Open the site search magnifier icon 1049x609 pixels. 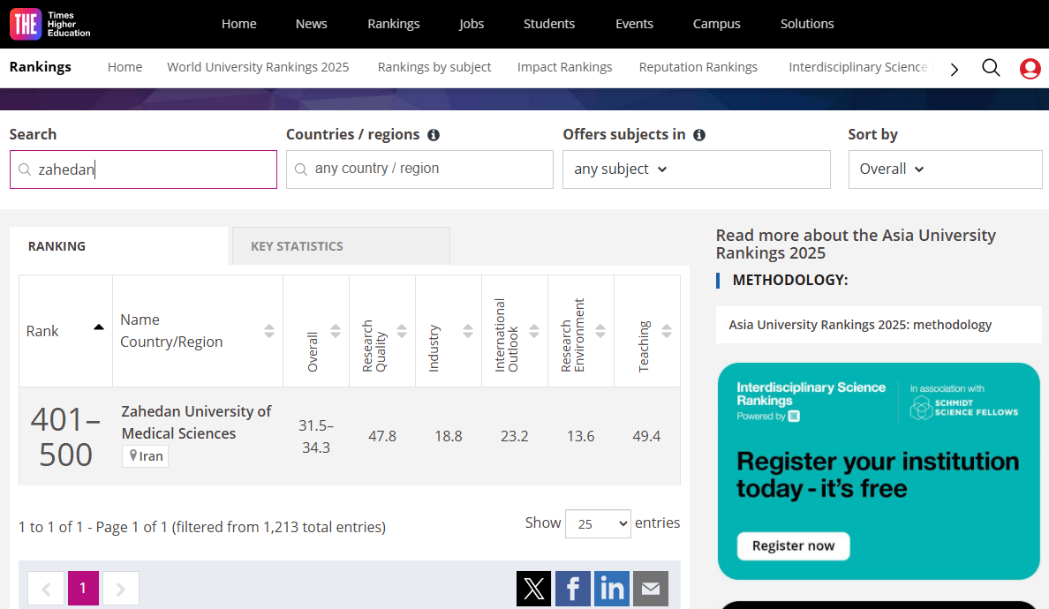[x=991, y=67]
